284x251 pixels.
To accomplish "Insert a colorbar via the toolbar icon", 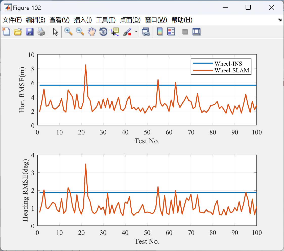I will pos(160,32).
